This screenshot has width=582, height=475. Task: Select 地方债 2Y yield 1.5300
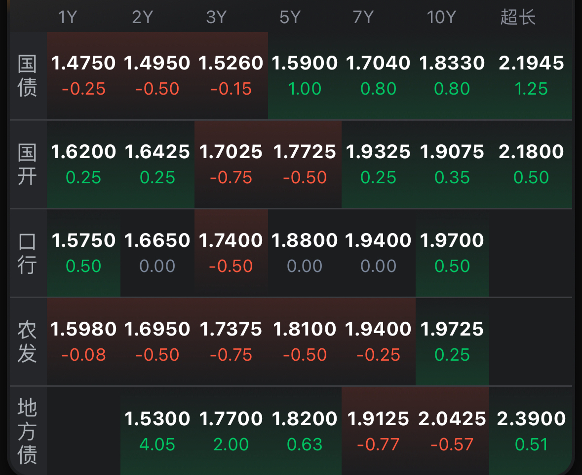point(157,431)
